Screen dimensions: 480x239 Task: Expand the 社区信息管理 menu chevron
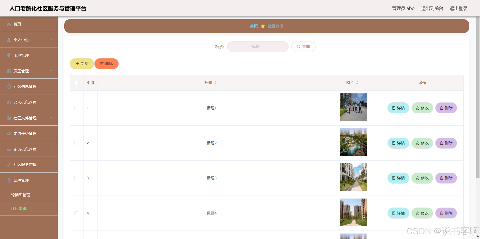pyautogui.click(x=51, y=86)
